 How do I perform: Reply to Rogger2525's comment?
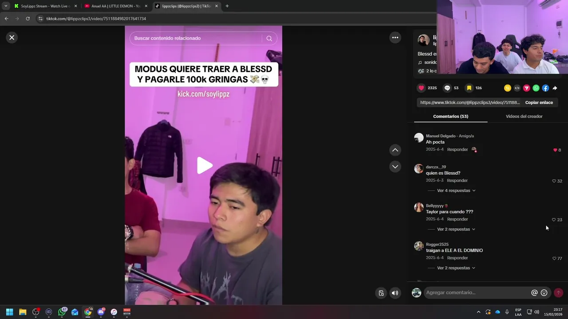[458, 258]
